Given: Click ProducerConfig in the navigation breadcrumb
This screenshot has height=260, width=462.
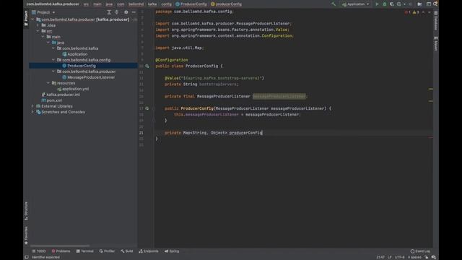Looking at the screenshot, I should pyautogui.click(x=191, y=4).
